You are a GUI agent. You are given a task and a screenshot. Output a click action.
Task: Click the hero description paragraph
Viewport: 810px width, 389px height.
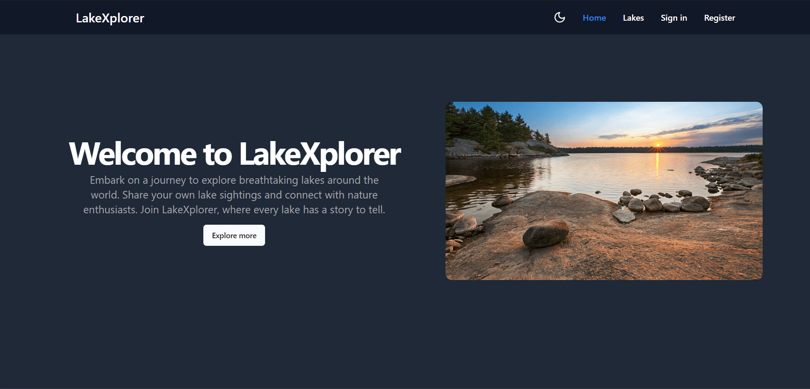[234, 195]
